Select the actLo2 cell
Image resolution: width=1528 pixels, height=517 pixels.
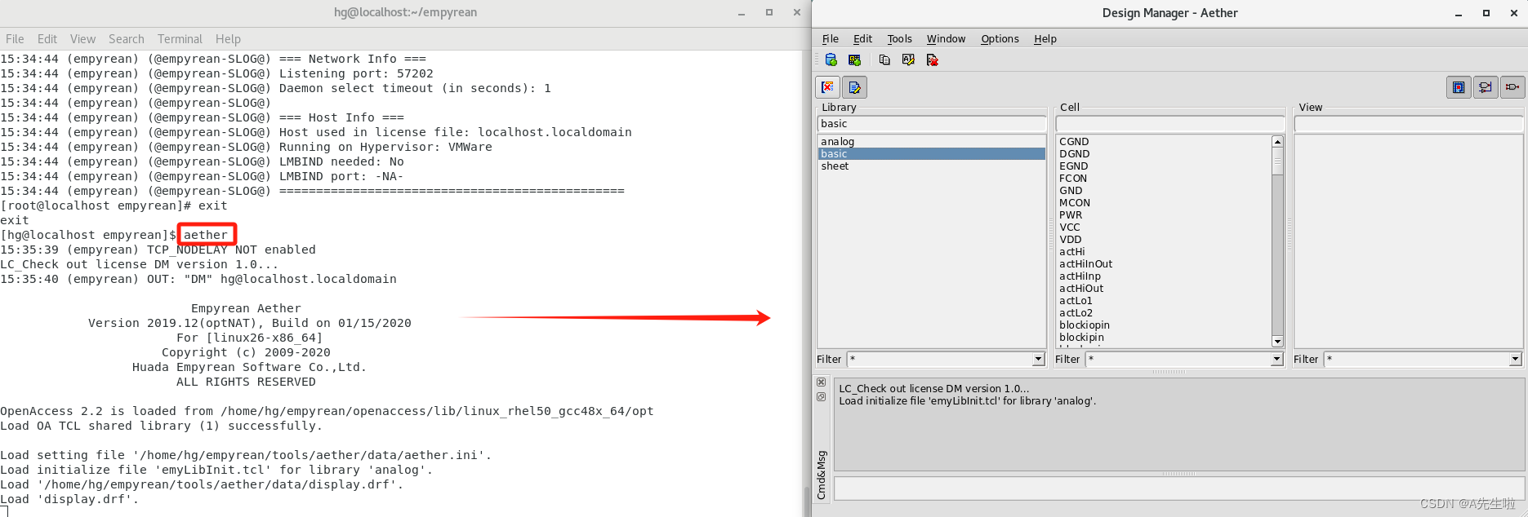(1076, 313)
